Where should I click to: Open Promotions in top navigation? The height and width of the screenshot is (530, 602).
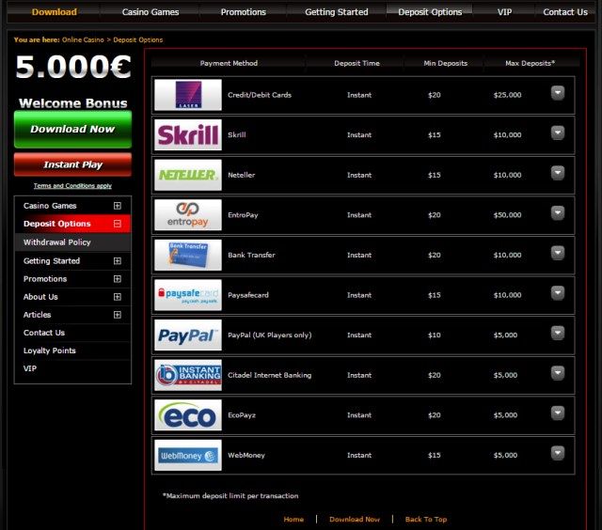pyautogui.click(x=243, y=12)
